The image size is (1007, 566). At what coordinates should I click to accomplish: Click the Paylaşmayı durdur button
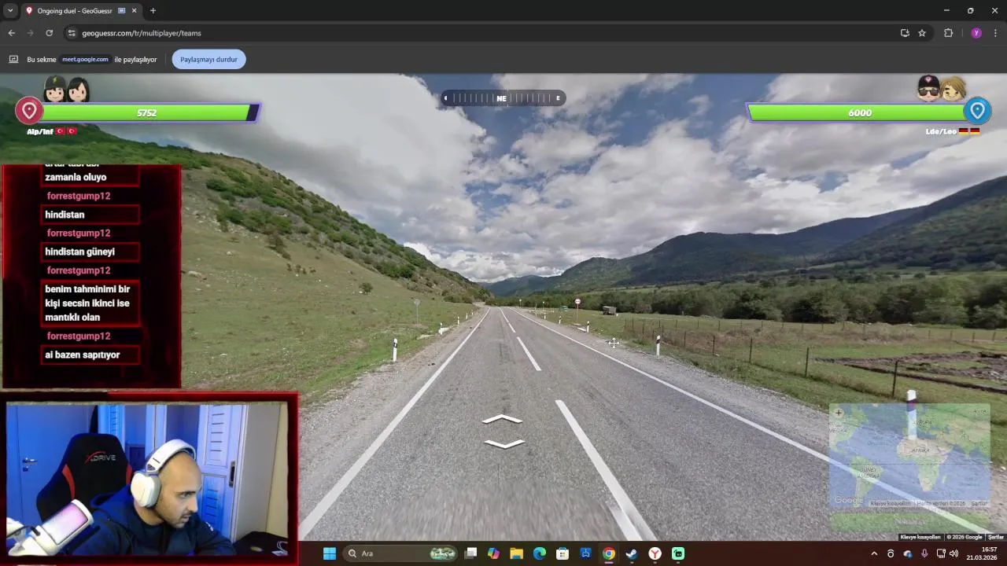click(208, 60)
